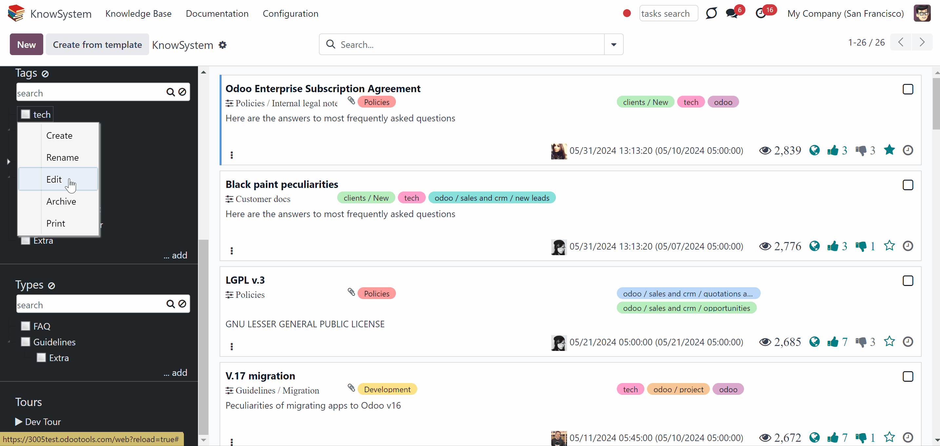Screen dimensions: 940x446
Task: Clear the Tags selection icon beside heading
Action: click(45, 74)
